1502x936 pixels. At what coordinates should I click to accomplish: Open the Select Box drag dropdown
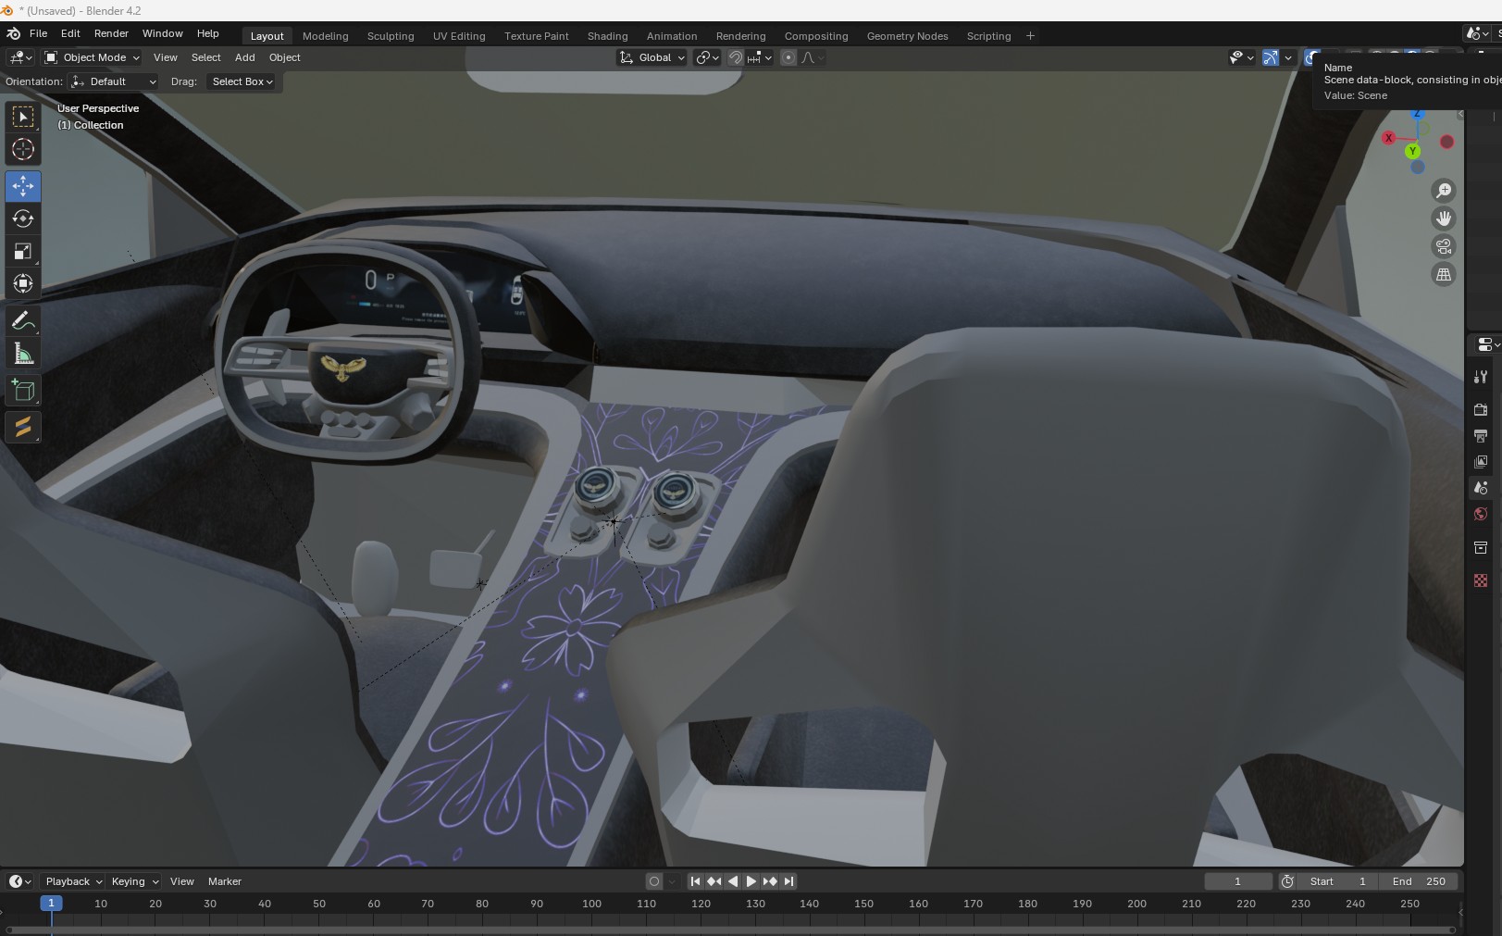tap(242, 81)
